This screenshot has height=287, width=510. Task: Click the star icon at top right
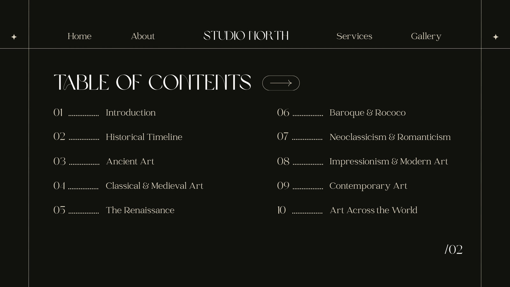pyautogui.click(x=496, y=37)
